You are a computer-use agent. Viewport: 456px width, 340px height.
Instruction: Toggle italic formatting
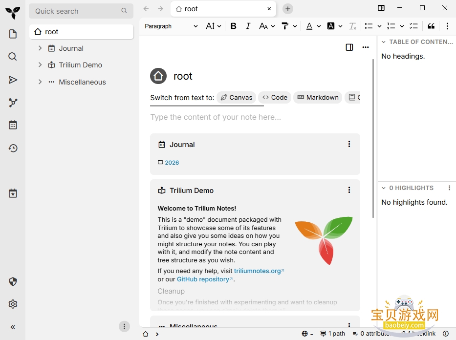248,26
